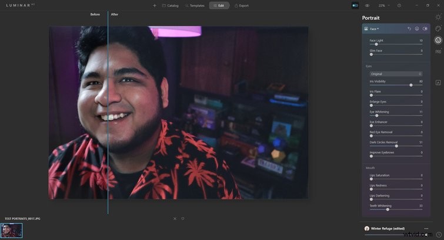Open the Catalog tab
The image size is (444, 240).
(170, 6)
